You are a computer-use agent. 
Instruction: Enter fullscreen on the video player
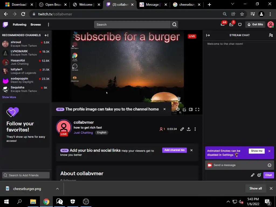pos(197,109)
